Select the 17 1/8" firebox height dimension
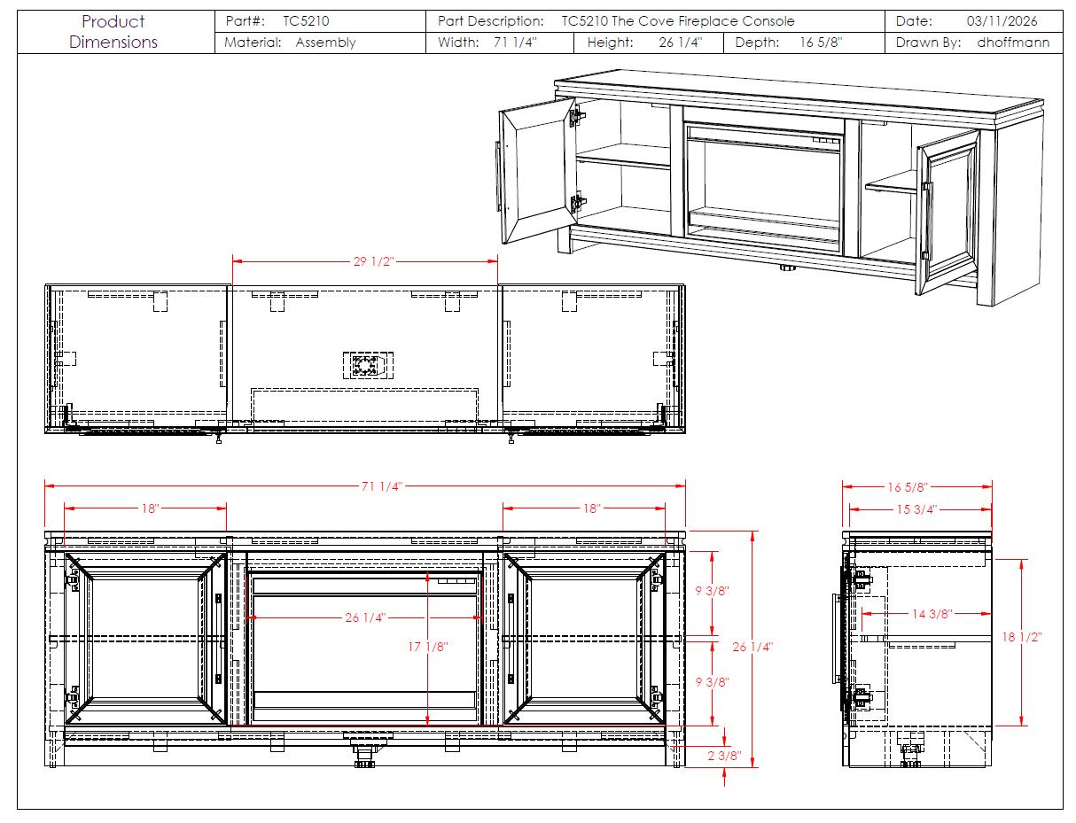The image size is (1076, 823). point(428,647)
